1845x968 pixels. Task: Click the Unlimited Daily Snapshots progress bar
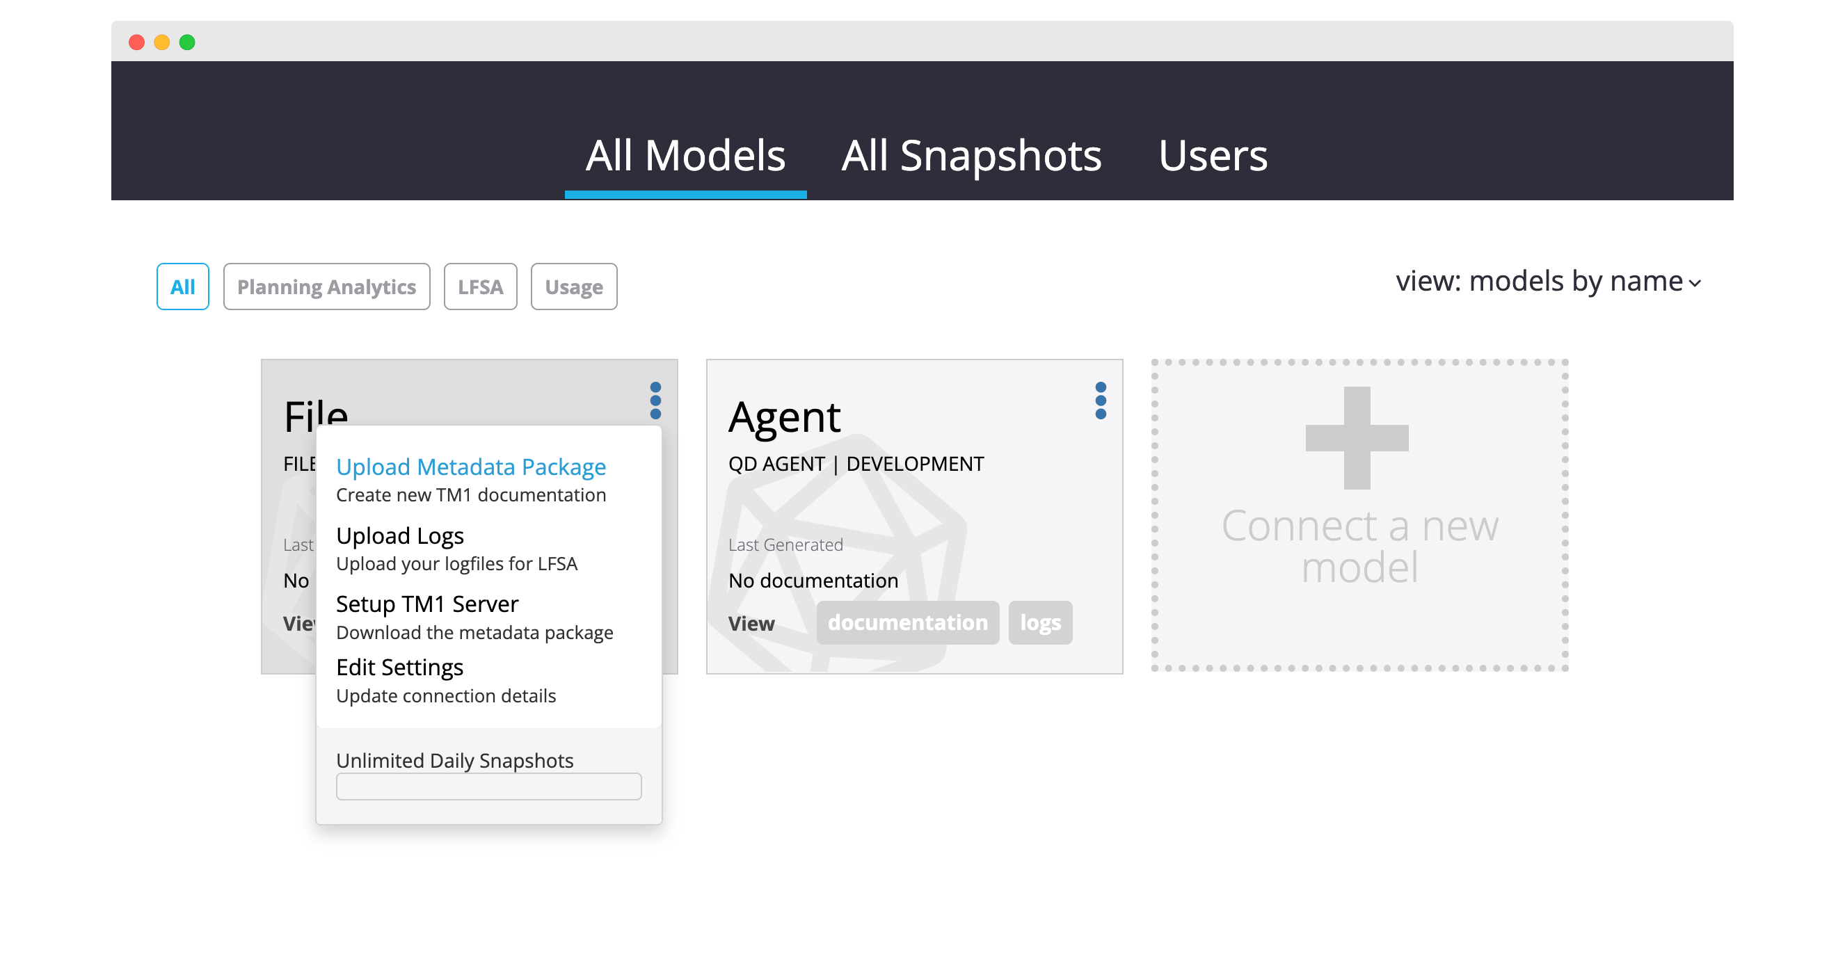(x=488, y=786)
